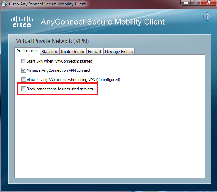217x192 pixels.
Task: Click the AnyConnect Secure Mobility Client banner text
Action: pos(103,22)
